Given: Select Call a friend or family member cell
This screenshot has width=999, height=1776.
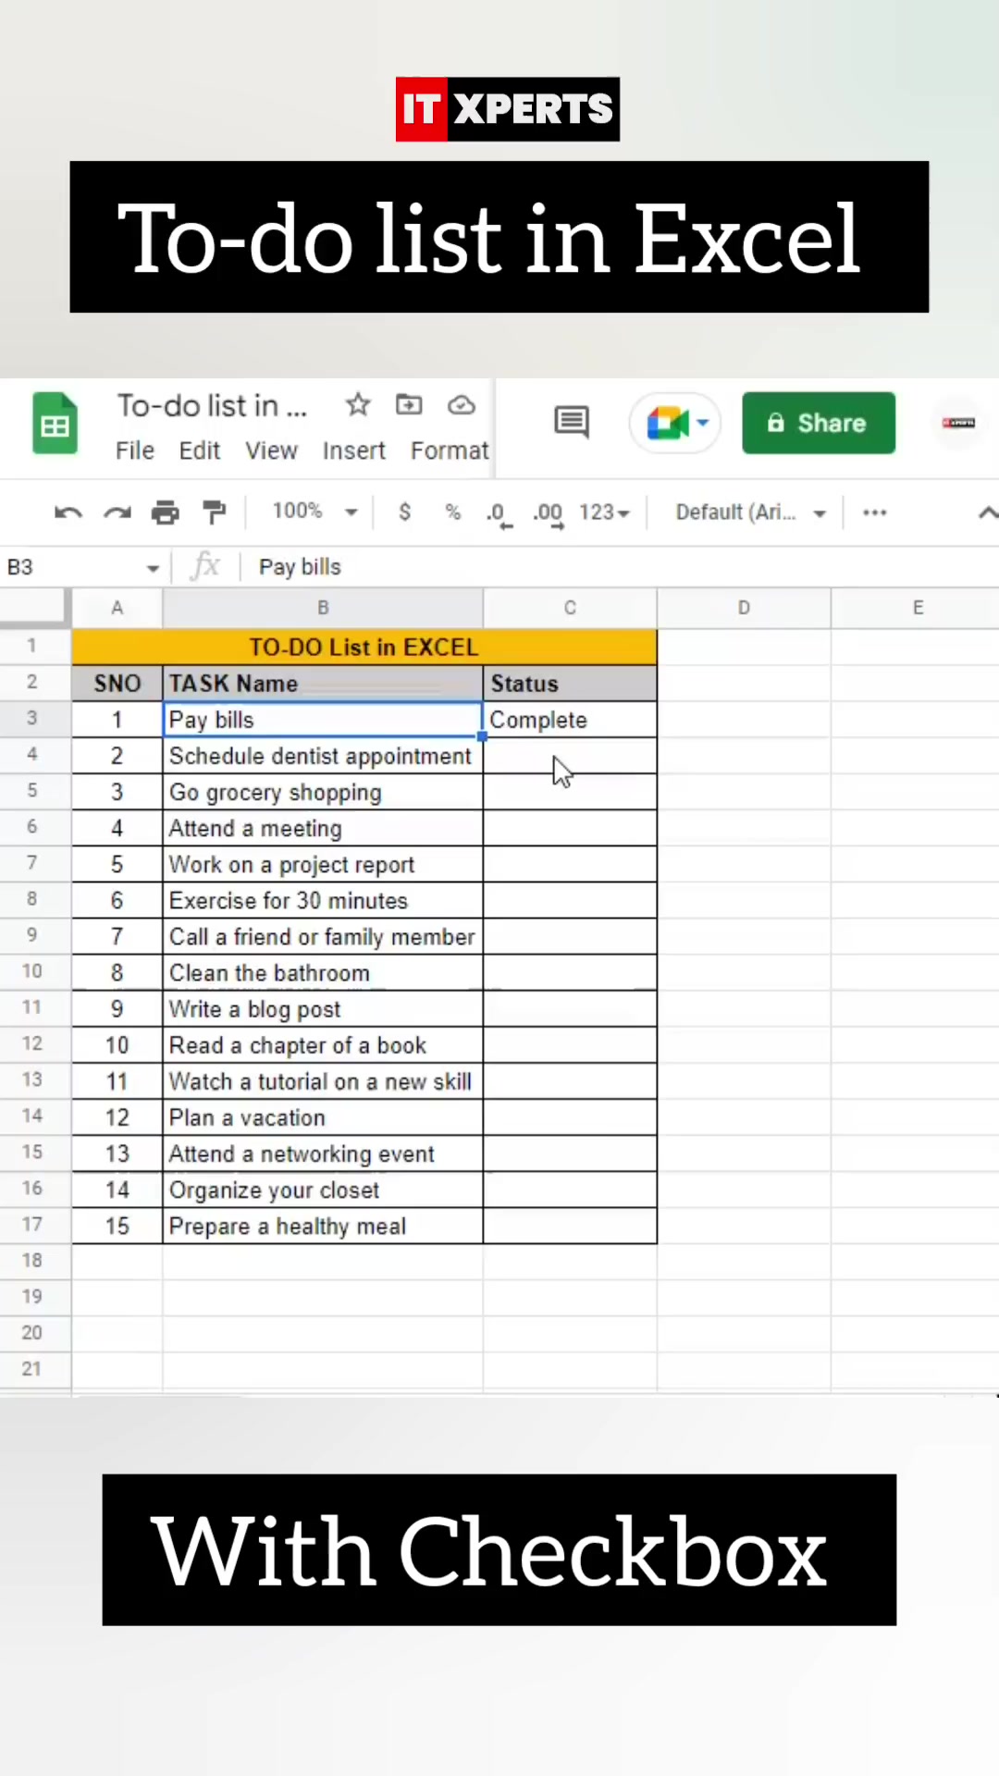Looking at the screenshot, I should pyautogui.click(x=323, y=936).
